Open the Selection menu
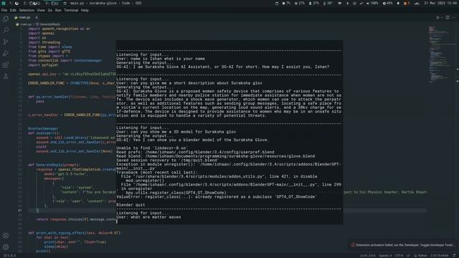The width and height of the screenshot is (459, 258). coord(27,10)
